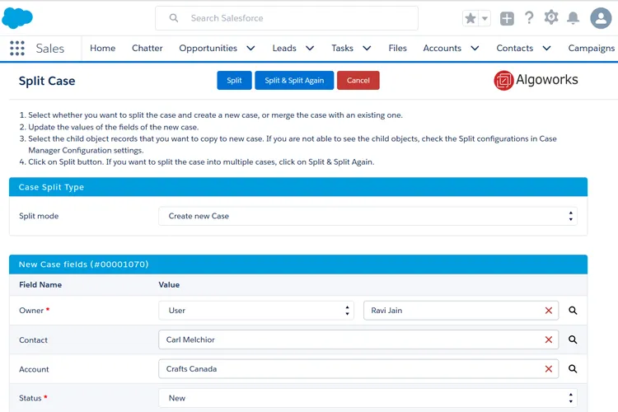Open the Status dropdown showing New

tap(368, 398)
